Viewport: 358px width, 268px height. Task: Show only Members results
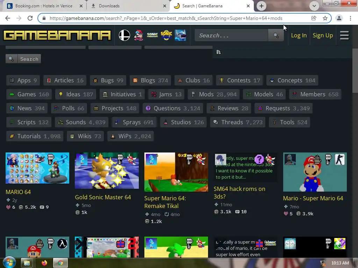pos(315,94)
